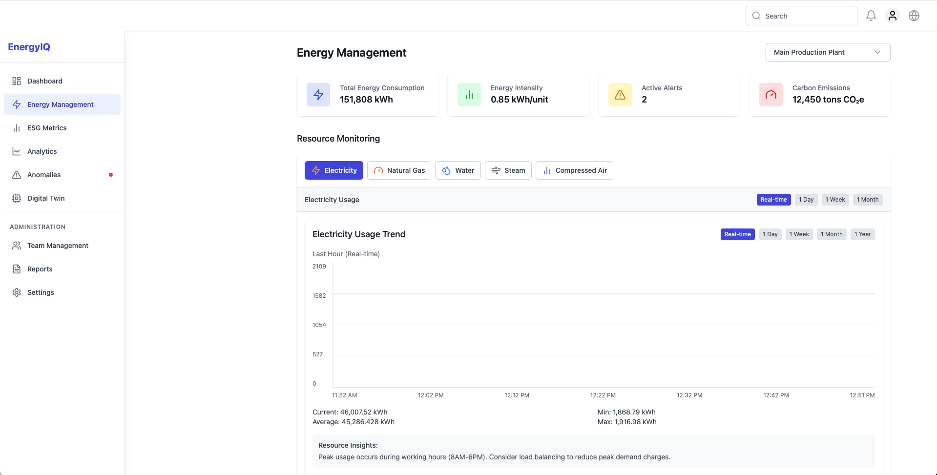
Task: Go to ESG Metrics in sidebar
Action: 47,128
